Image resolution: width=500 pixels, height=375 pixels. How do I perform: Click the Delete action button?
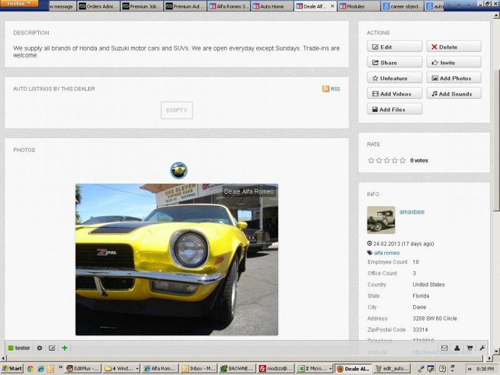[454, 46]
